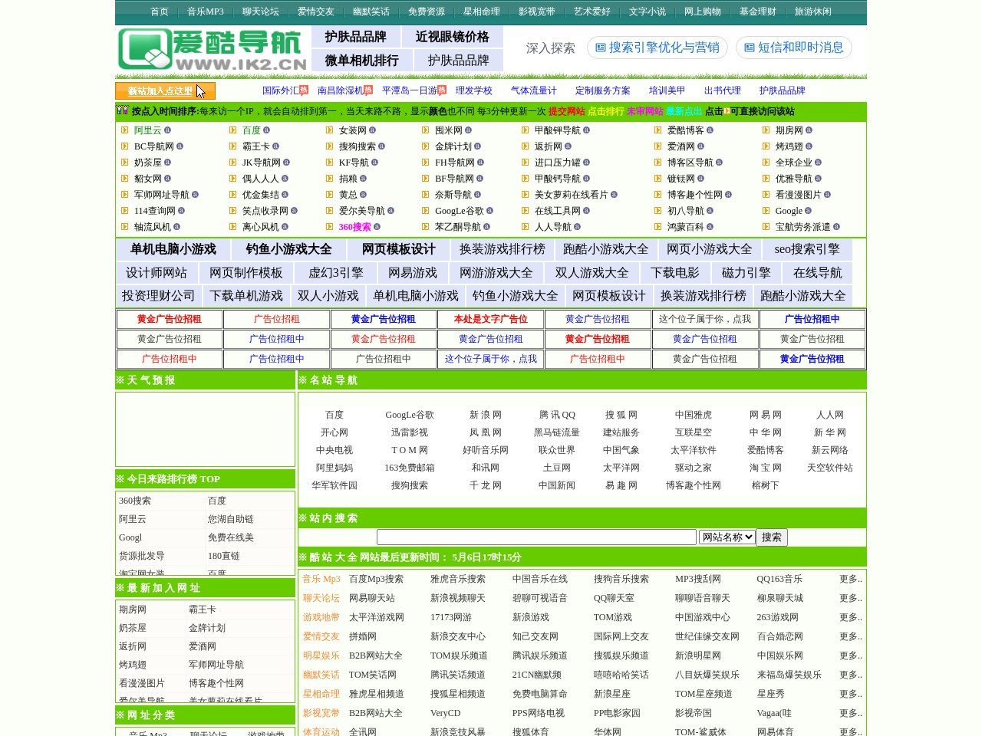Click 360搜索 in today's ranking list
982x736 pixels.
click(135, 501)
